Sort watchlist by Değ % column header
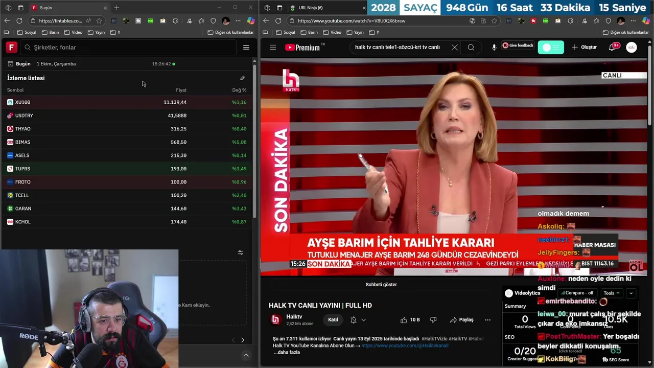Viewport: 654px width, 368px height. 239,90
